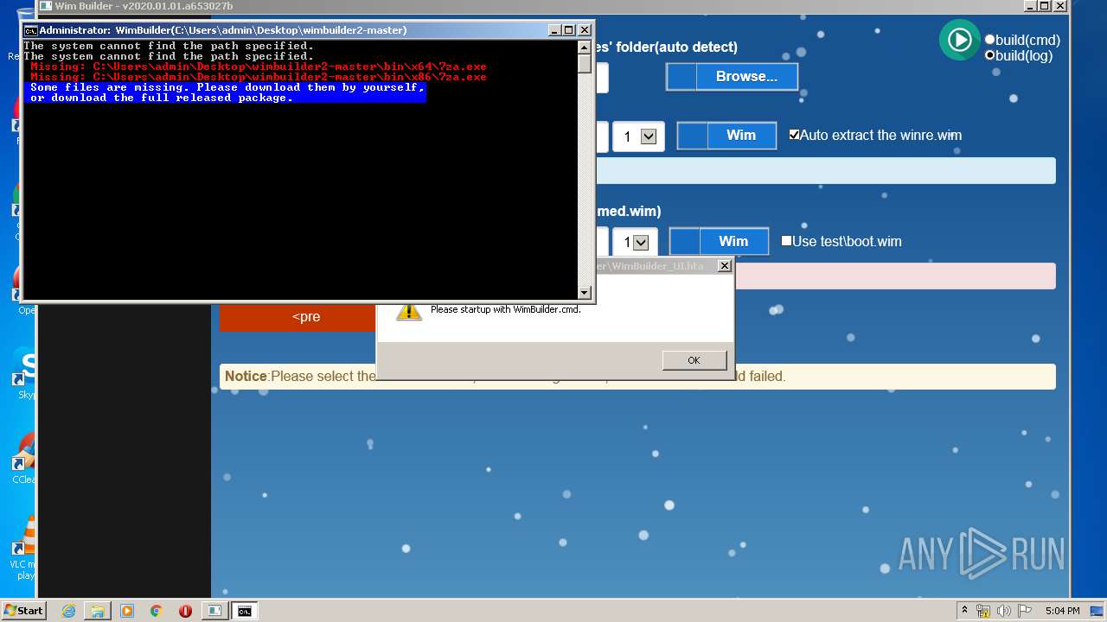This screenshot has width=1107, height=622.
Task: Start the build with the green play icon
Action: pyautogui.click(x=960, y=40)
